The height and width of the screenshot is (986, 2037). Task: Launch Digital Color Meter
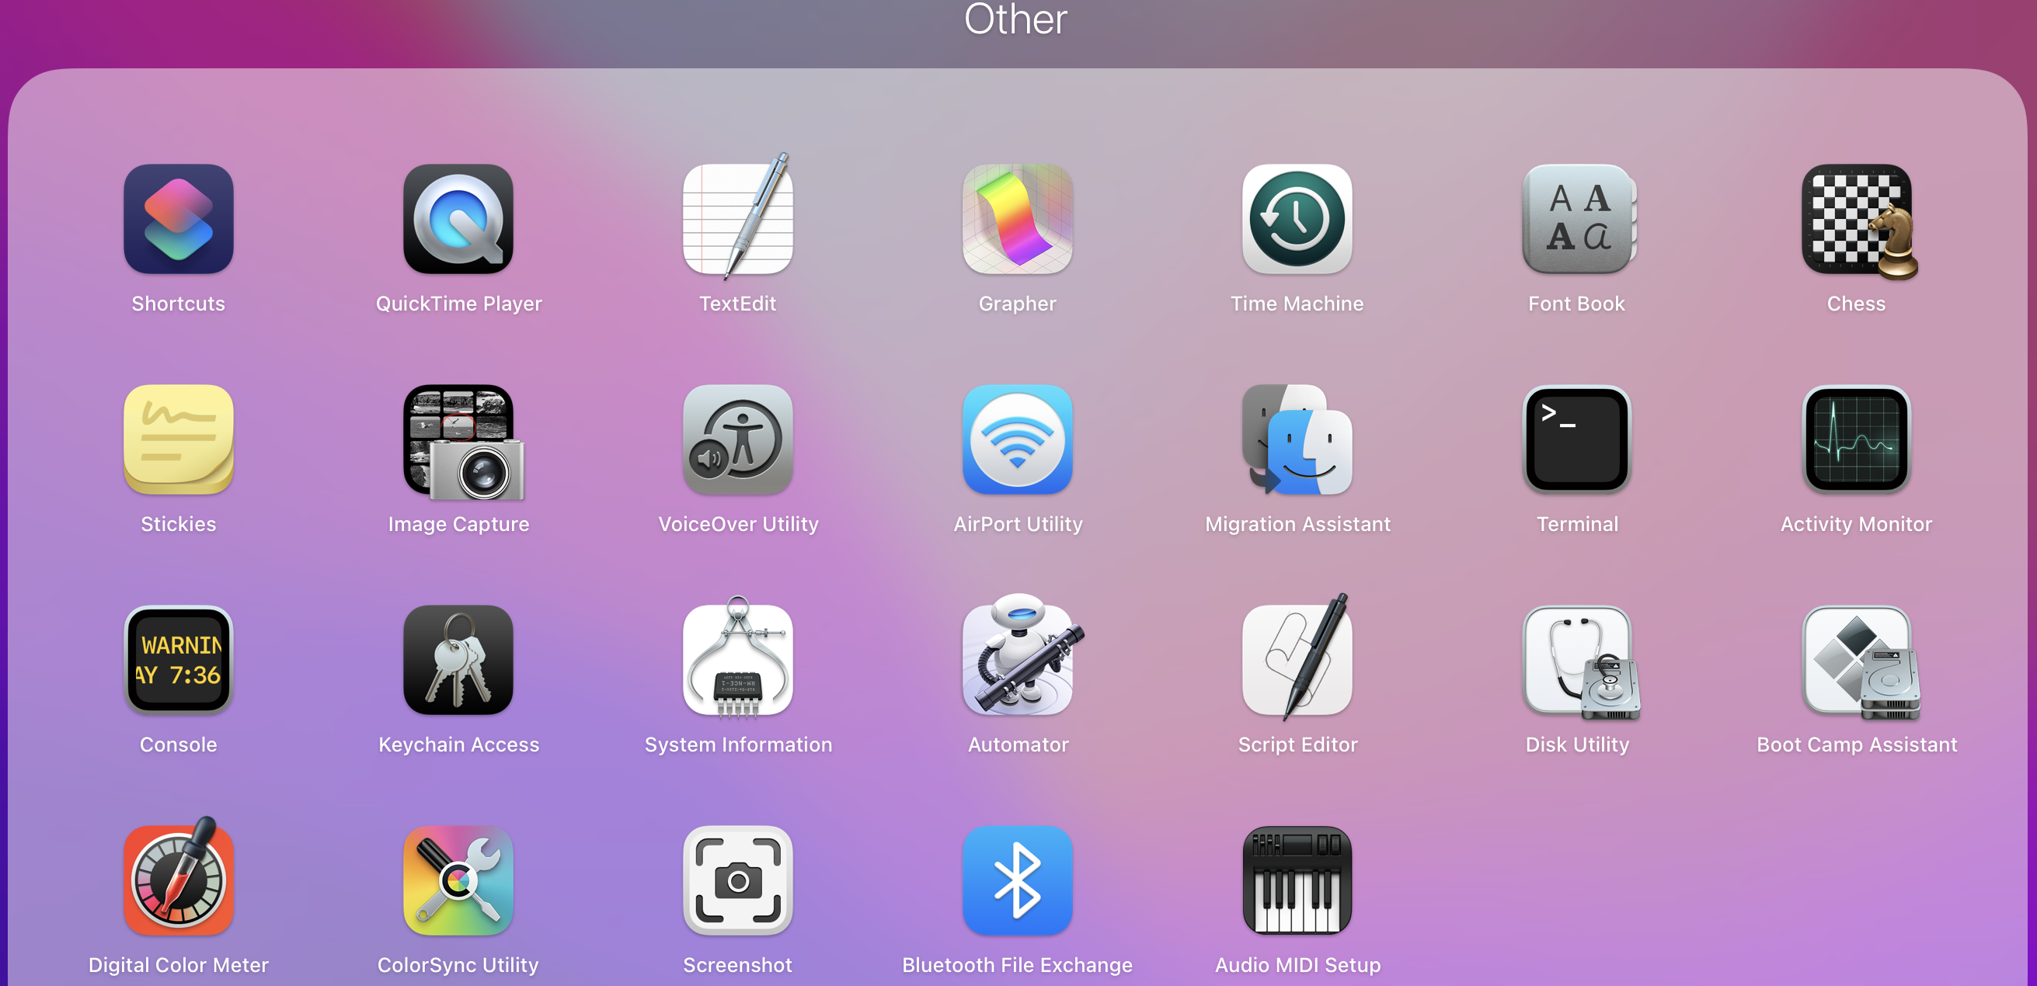[x=178, y=880]
